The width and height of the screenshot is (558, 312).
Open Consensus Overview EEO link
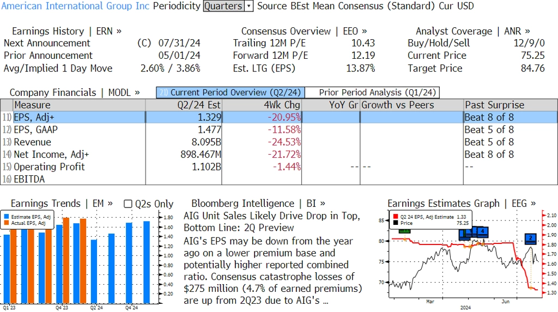pos(304,31)
